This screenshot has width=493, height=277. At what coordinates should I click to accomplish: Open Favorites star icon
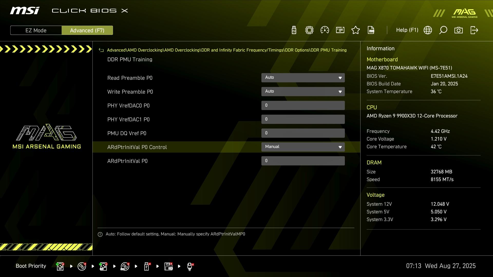click(356, 30)
